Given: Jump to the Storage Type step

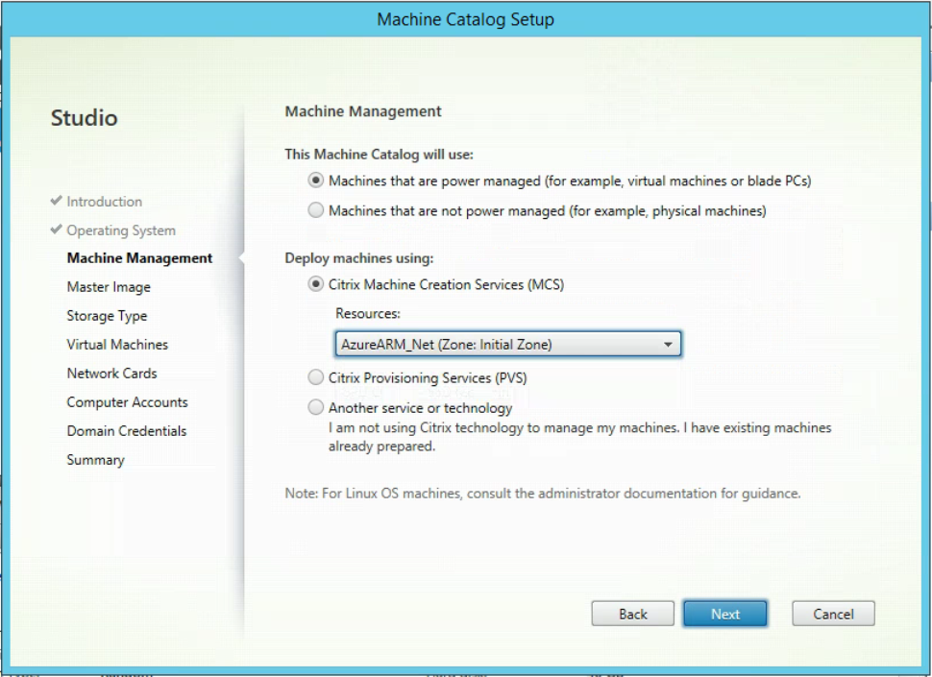Looking at the screenshot, I should (x=107, y=316).
